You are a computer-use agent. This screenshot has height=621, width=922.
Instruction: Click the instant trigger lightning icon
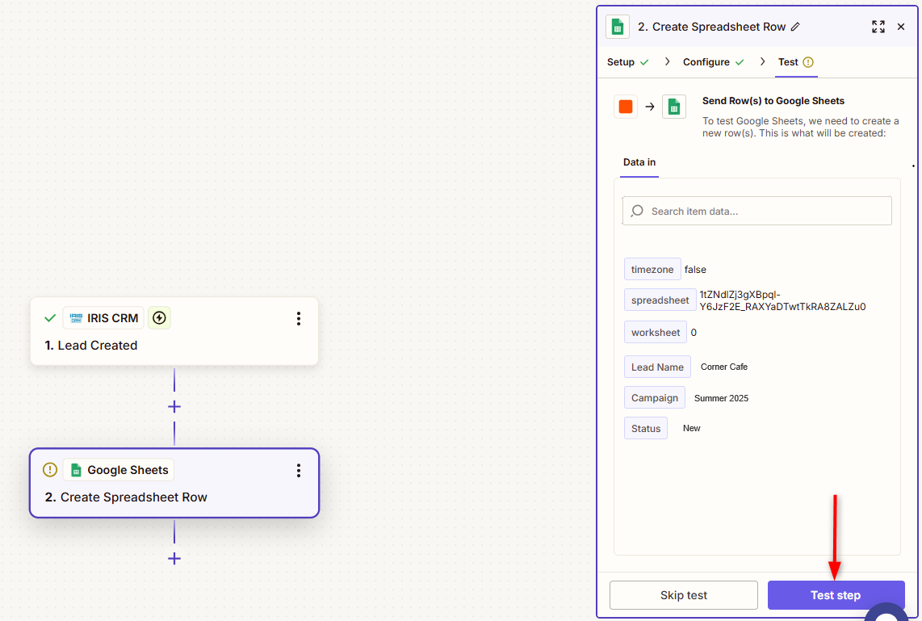click(x=159, y=318)
